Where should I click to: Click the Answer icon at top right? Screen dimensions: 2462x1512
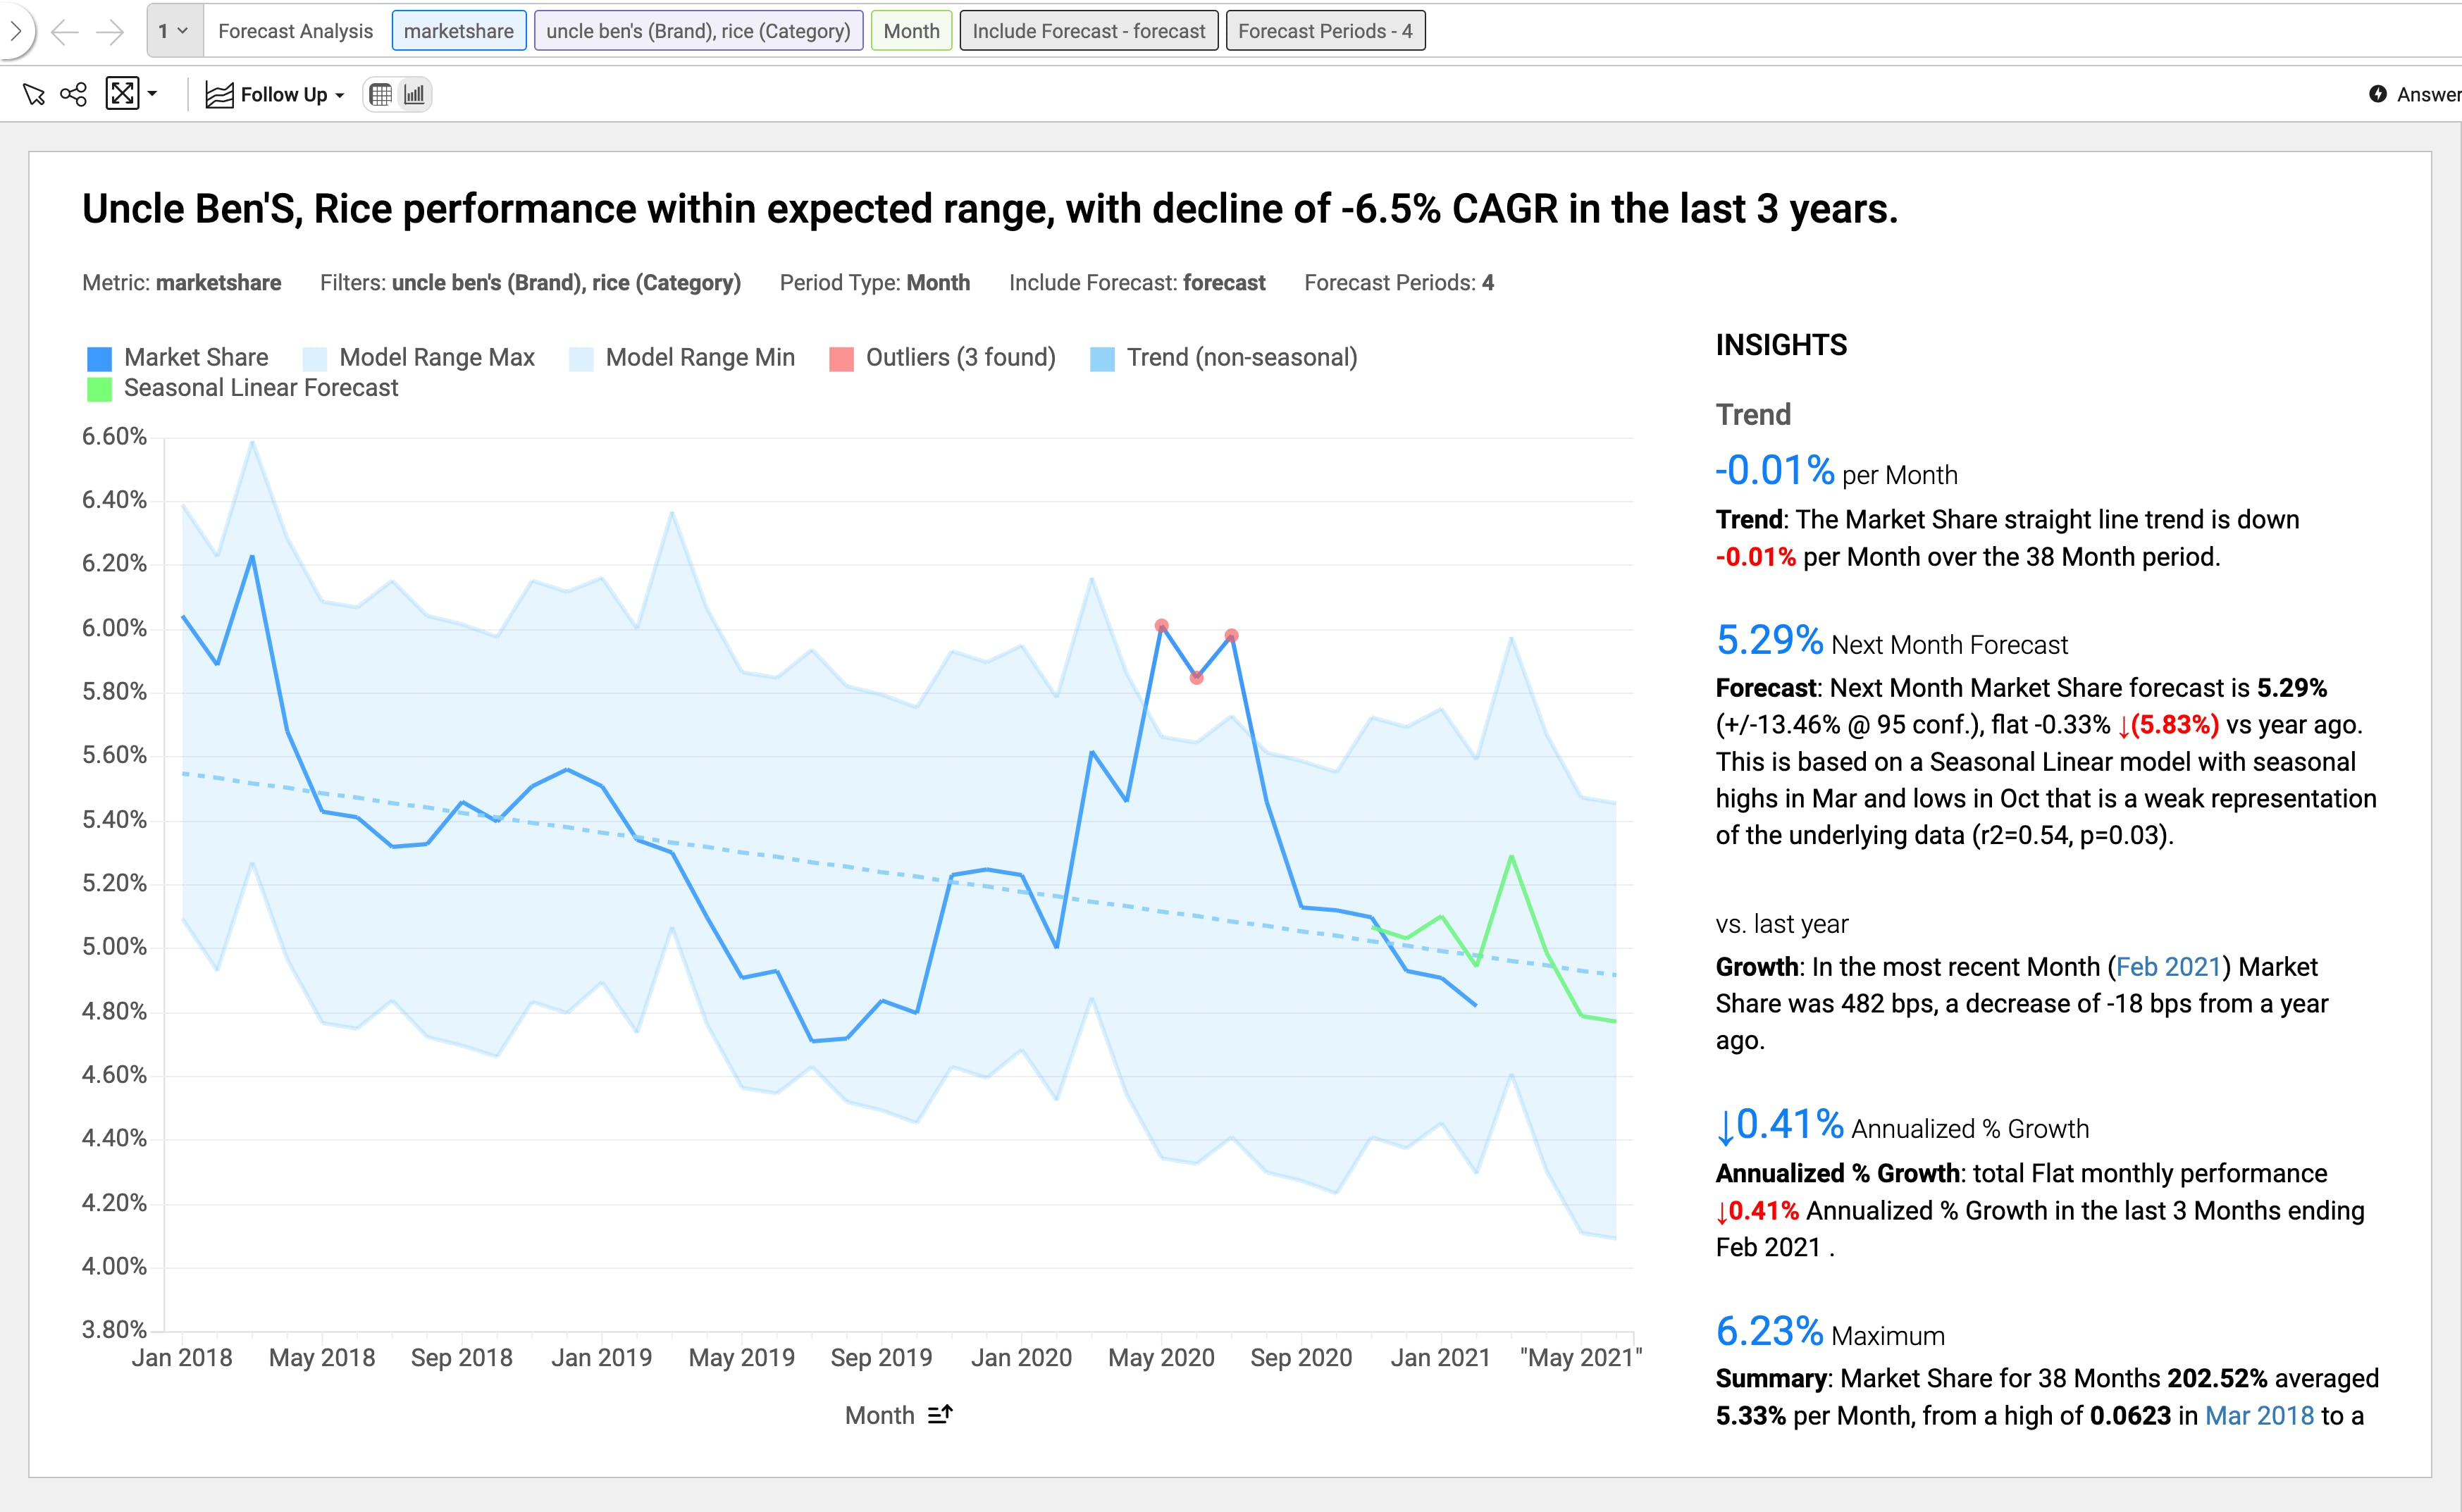2378,94
